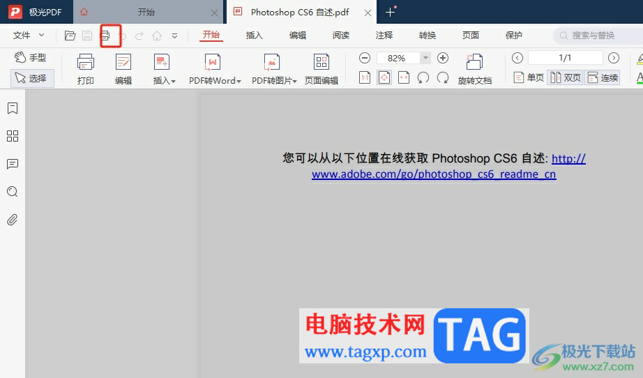Click 旋转文档 rotate document button

pos(475,69)
